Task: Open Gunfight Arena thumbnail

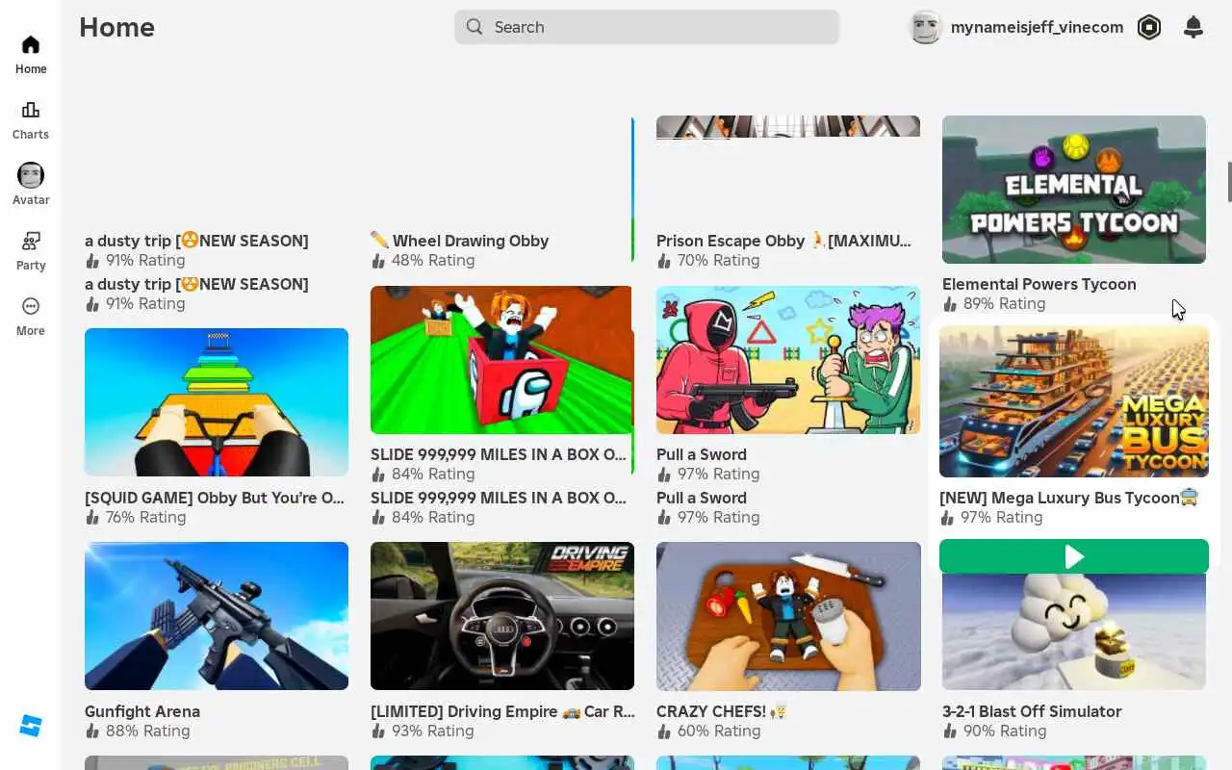Action: point(217,616)
